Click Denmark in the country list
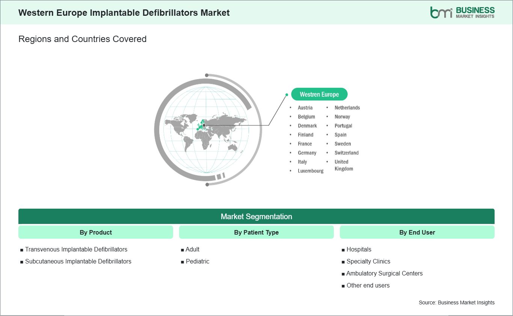 coord(308,126)
